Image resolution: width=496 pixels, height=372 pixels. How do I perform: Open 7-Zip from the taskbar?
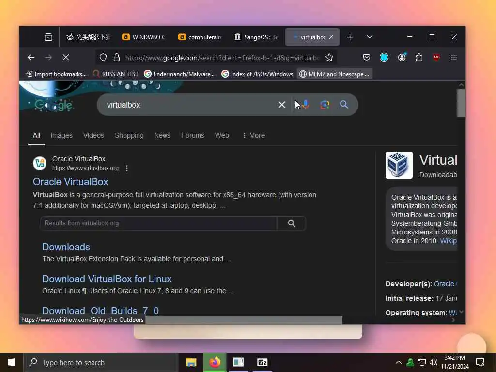point(262,362)
